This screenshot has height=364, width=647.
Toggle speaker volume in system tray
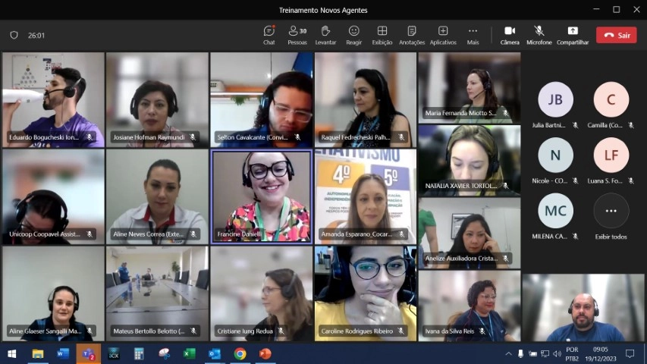click(557, 353)
